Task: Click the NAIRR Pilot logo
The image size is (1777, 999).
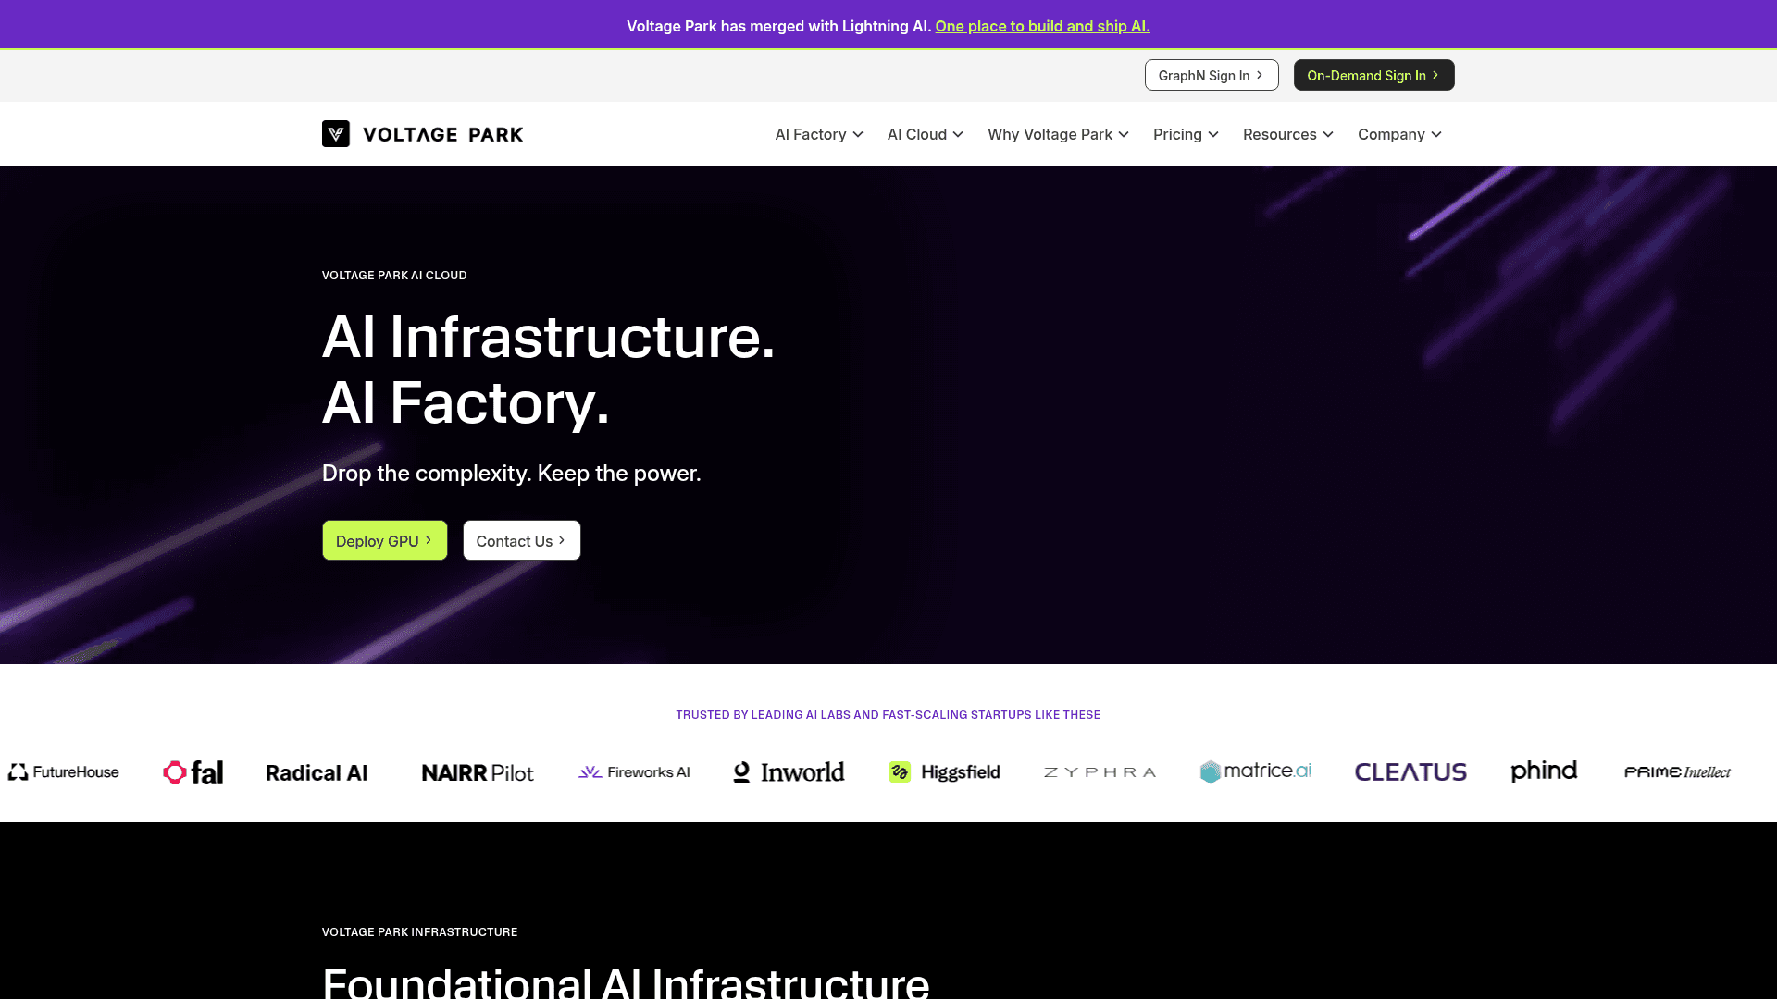Action: pos(478,772)
